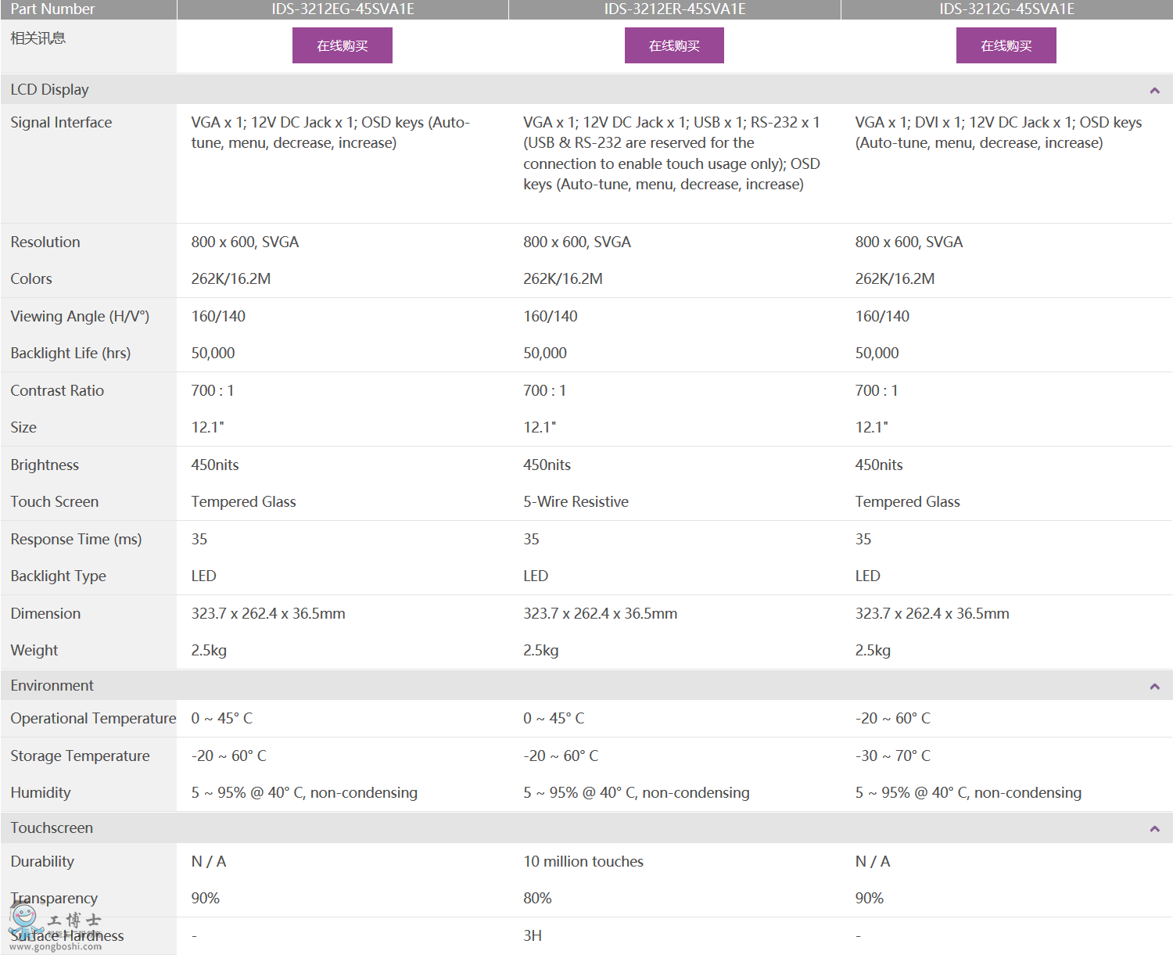1173x962 pixels.
Task: Open the www.gongboshi.com watermark link
Action: pos(56,947)
